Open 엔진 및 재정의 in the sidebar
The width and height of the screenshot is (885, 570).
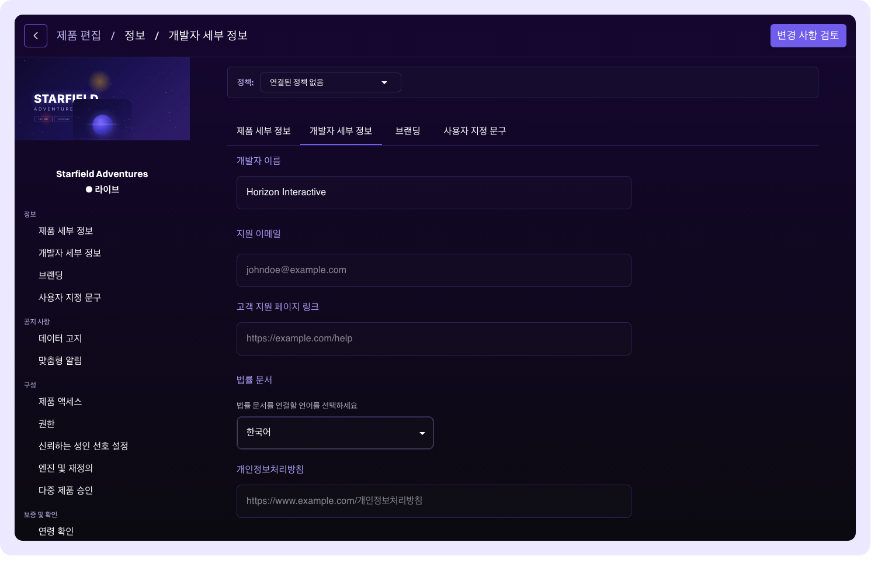point(66,468)
